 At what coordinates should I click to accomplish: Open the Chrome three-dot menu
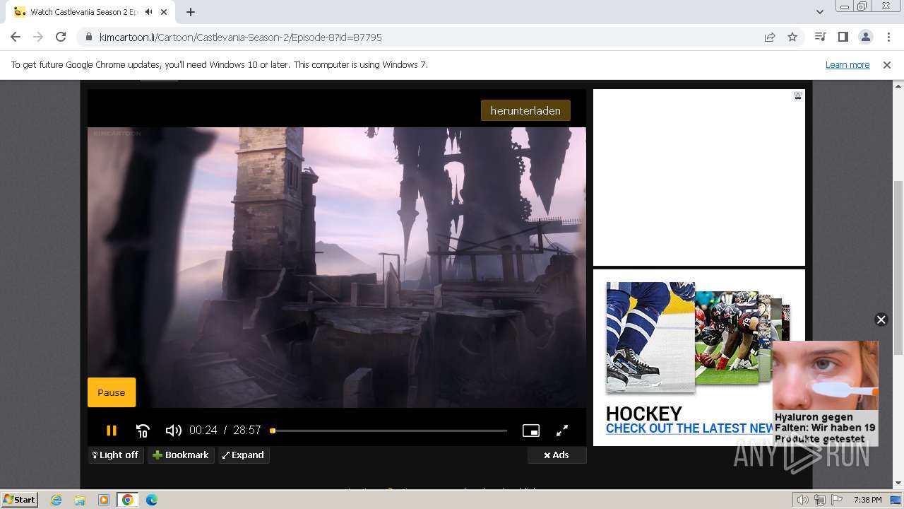(888, 37)
